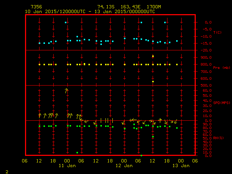232x174 pixels.
Task: Click the isolated green humidity point near 55%
Action: click(153, 137)
